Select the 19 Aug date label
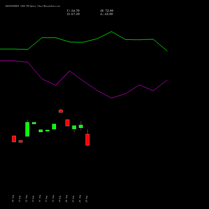The width and height of the screenshot is (209, 209). (x=60, y=199)
